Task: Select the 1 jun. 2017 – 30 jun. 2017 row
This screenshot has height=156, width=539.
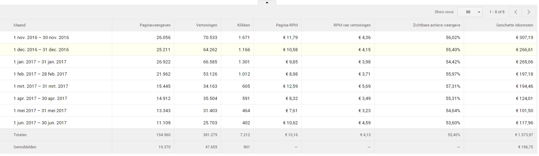Action: tap(268, 123)
